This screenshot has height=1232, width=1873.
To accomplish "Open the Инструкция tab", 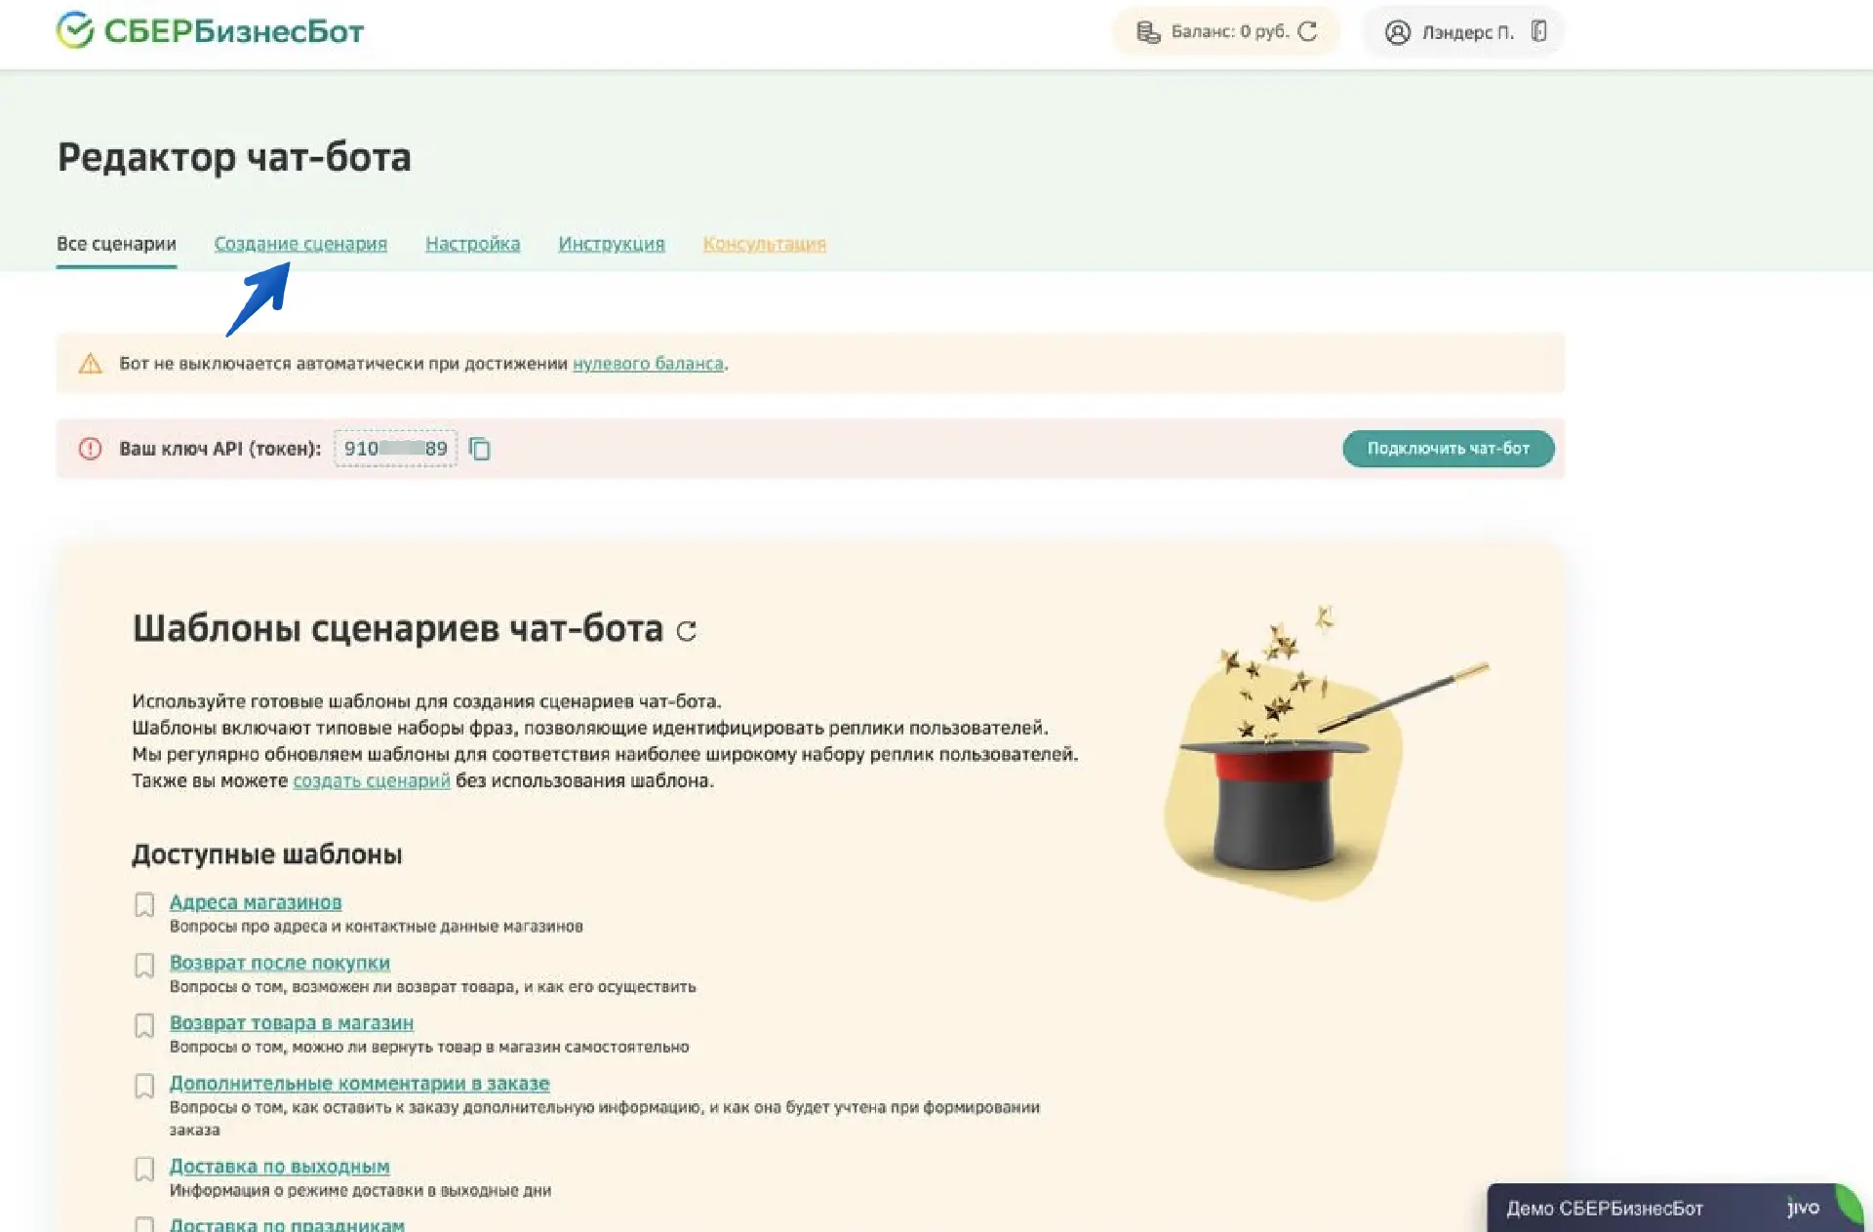I will pyautogui.click(x=611, y=244).
